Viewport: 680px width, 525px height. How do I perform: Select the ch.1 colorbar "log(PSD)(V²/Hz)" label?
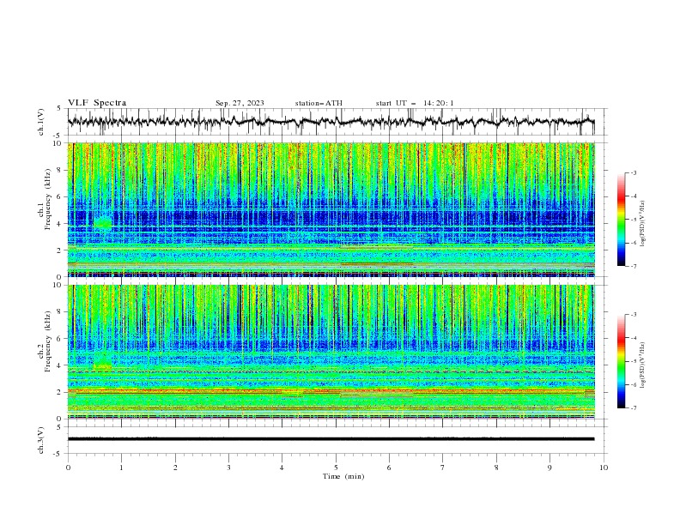[643, 224]
